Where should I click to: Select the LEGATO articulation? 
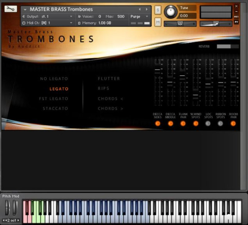tap(59, 89)
